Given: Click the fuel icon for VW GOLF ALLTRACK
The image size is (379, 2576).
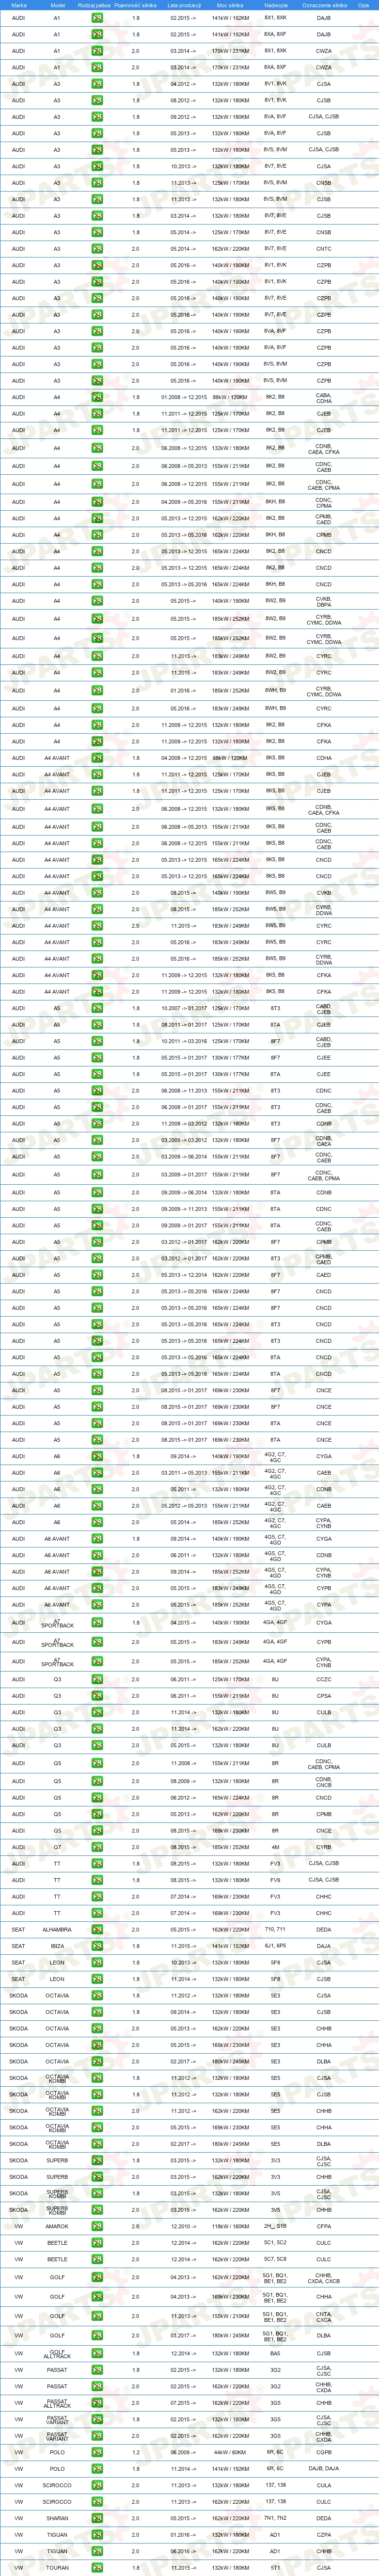Looking at the screenshot, I should (97, 2353).
